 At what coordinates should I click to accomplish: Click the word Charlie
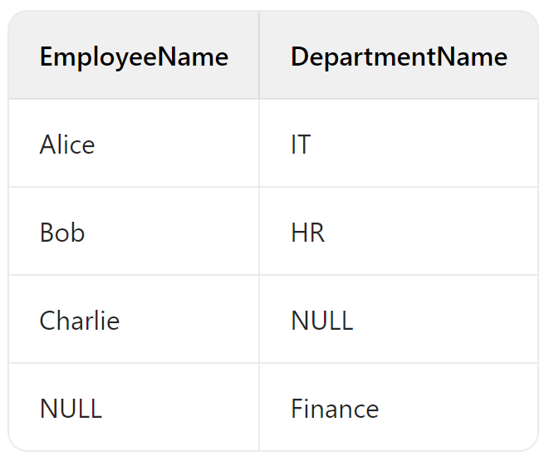coord(80,321)
